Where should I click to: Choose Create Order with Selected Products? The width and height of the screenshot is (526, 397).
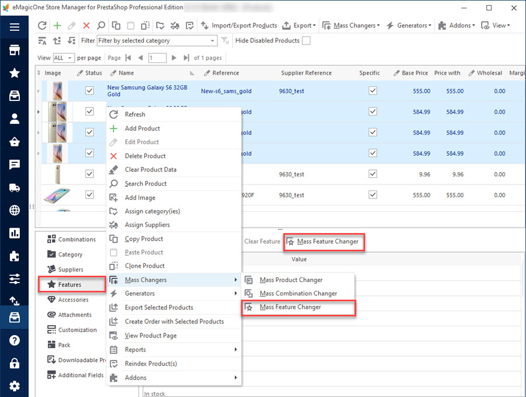point(174,321)
